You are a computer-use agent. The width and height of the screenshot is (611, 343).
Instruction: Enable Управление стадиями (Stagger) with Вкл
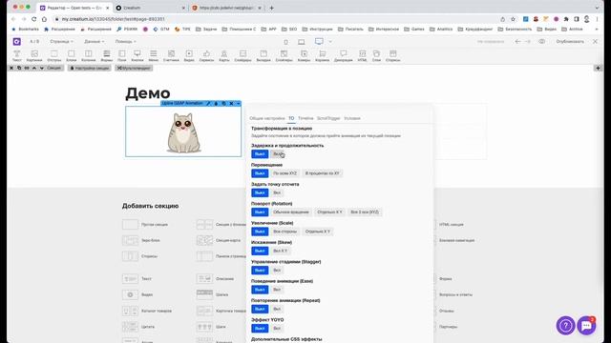click(x=277, y=271)
